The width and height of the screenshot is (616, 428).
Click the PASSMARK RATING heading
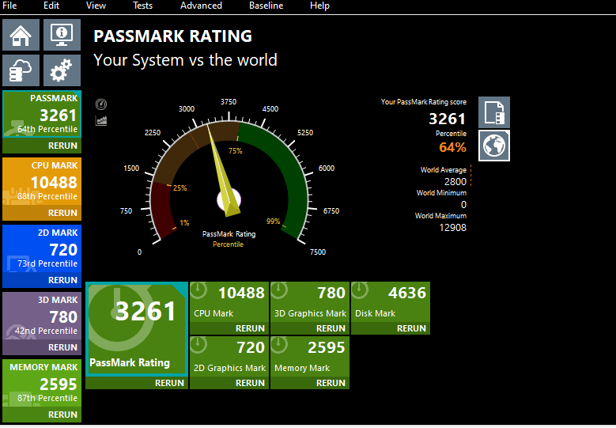(x=173, y=36)
